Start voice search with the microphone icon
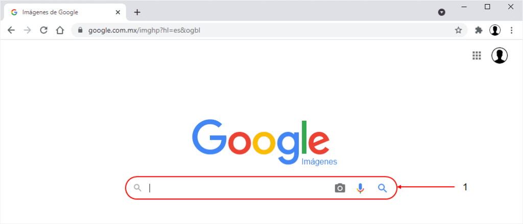 360,188
